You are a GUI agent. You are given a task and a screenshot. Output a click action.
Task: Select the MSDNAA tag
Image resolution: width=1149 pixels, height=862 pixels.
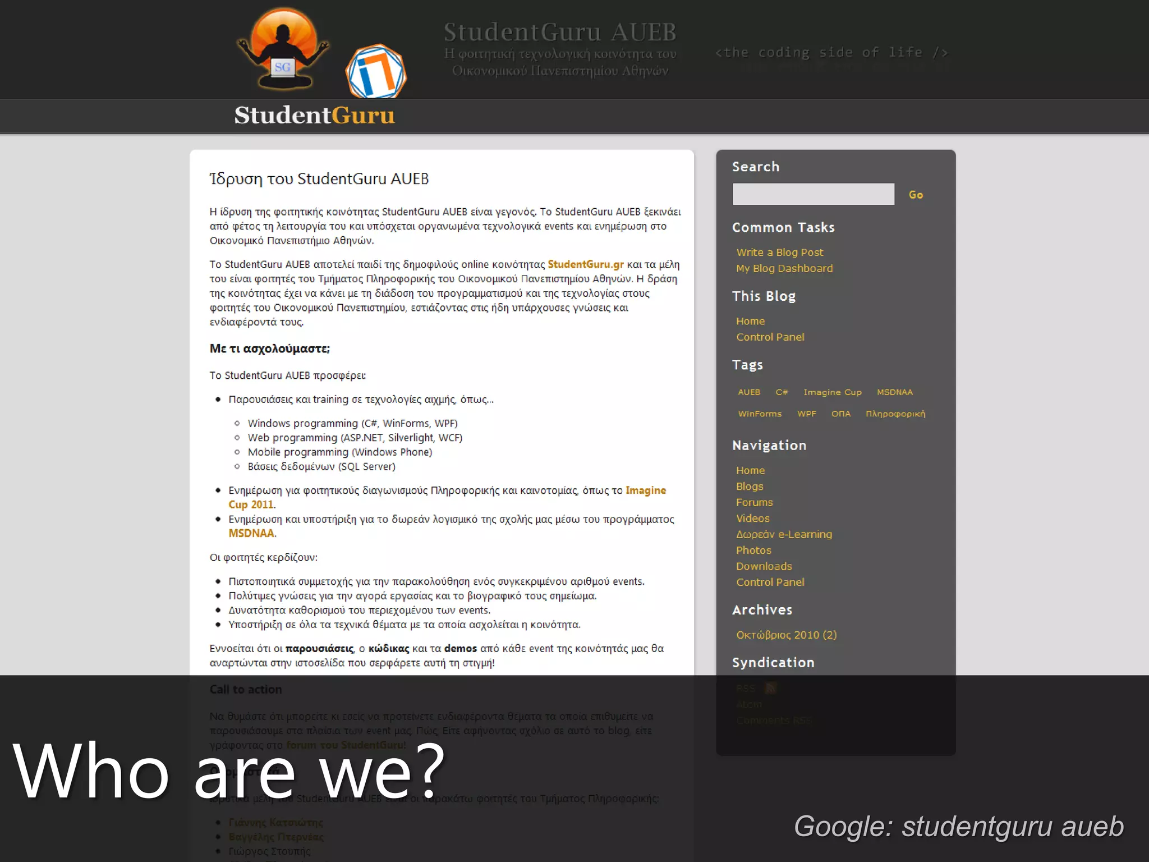(x=894, y=392)
